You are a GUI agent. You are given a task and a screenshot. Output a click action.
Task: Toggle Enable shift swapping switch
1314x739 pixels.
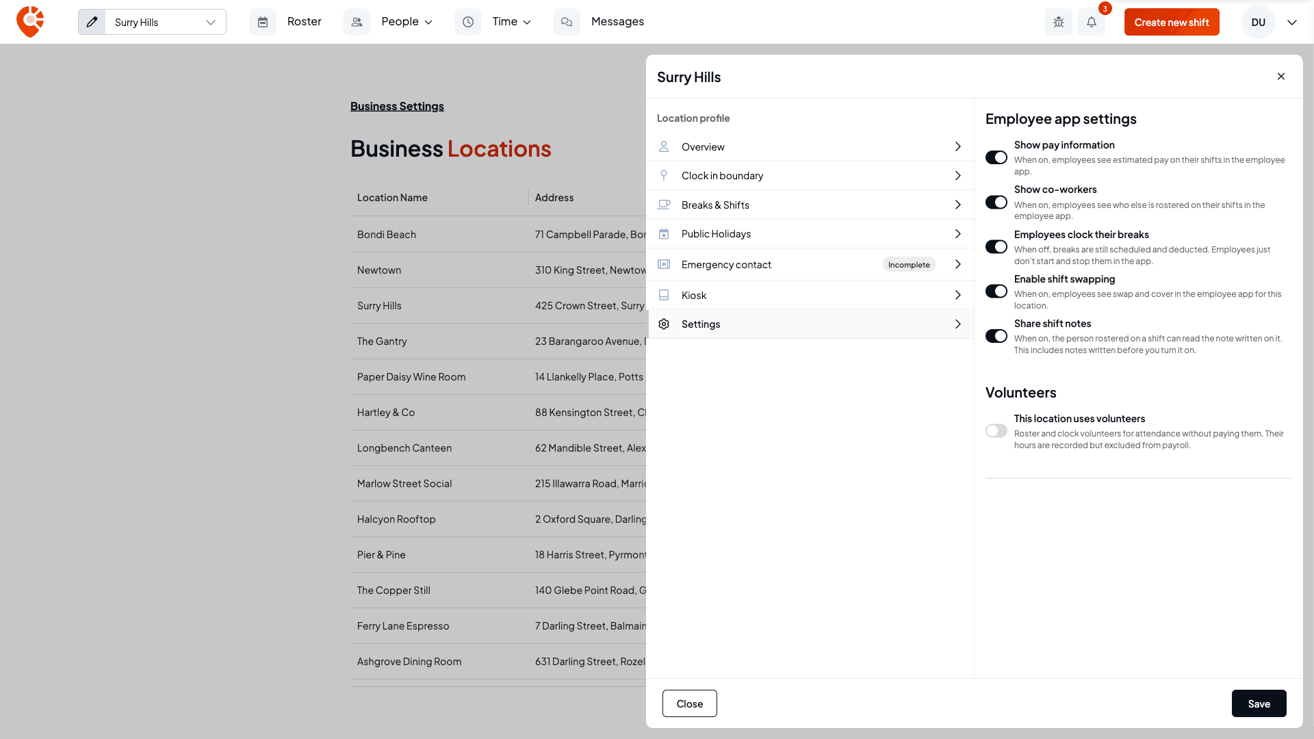click(996, 291)
